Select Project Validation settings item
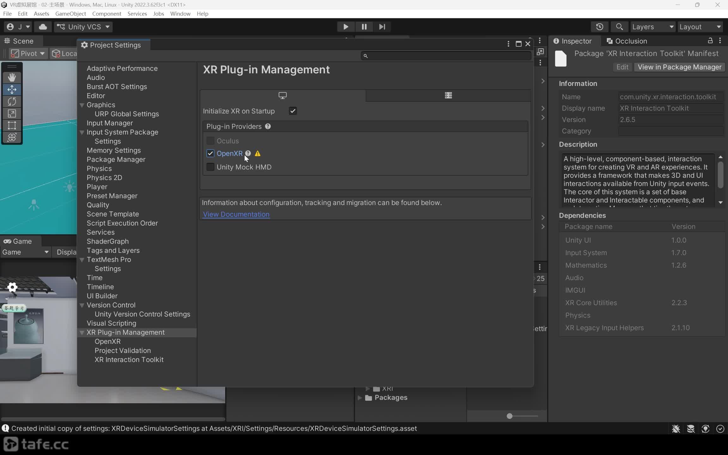 [123, 351]
